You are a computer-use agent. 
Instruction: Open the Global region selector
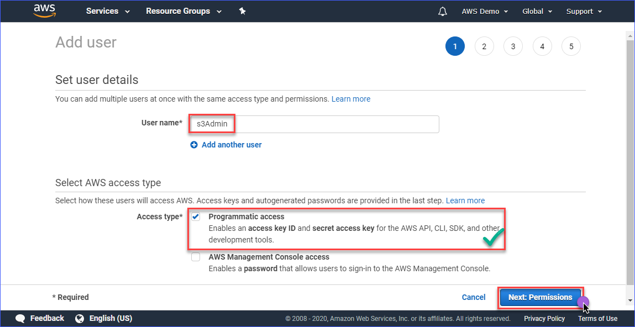537,11
